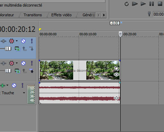The width and height of the screenshot is (164, 132).
Task: Click the 00:00:10:00 ruler mark
Action: pyautogui.click(x=88, y=34)
